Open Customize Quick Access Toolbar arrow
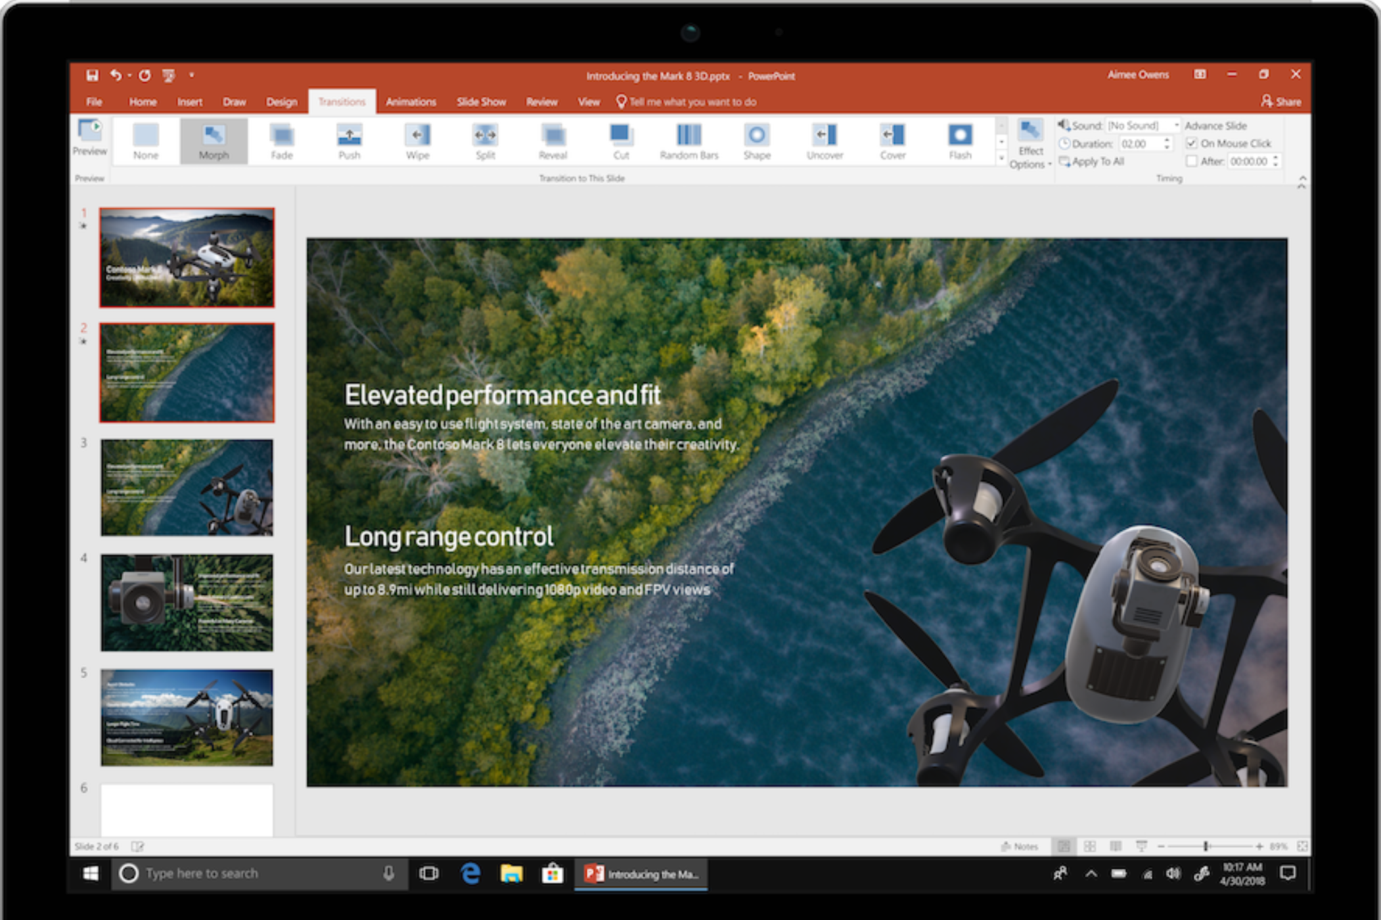 [192, 75]
